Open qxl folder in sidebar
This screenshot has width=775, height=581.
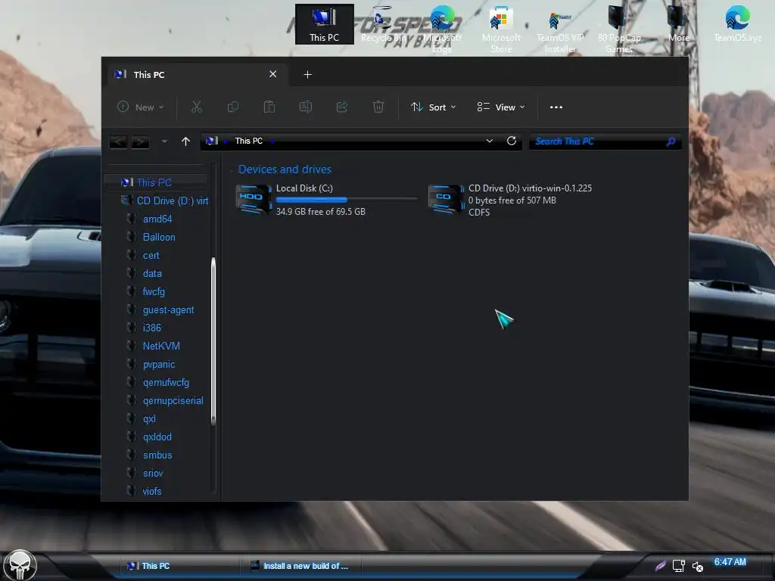(x=149, y=419)
